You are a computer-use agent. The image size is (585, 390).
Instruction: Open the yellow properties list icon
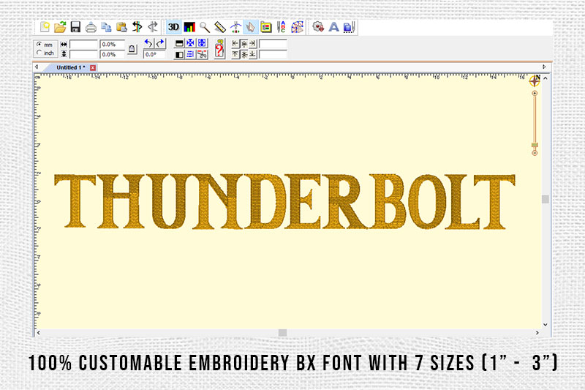(x=266, y=27)
